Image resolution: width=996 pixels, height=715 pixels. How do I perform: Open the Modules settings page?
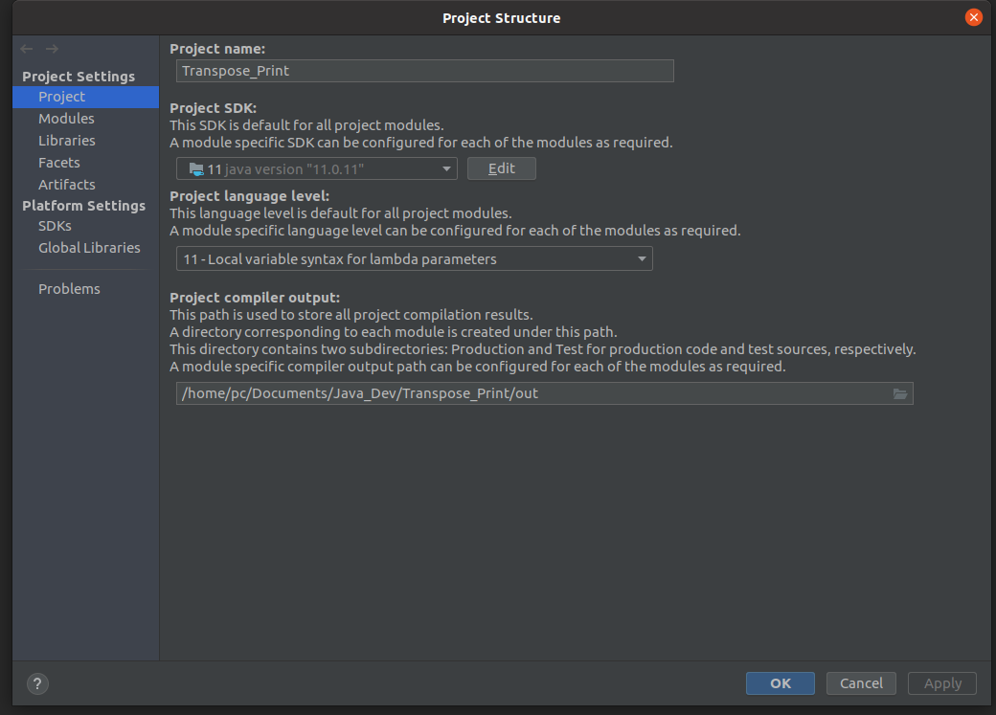[66, 119]
